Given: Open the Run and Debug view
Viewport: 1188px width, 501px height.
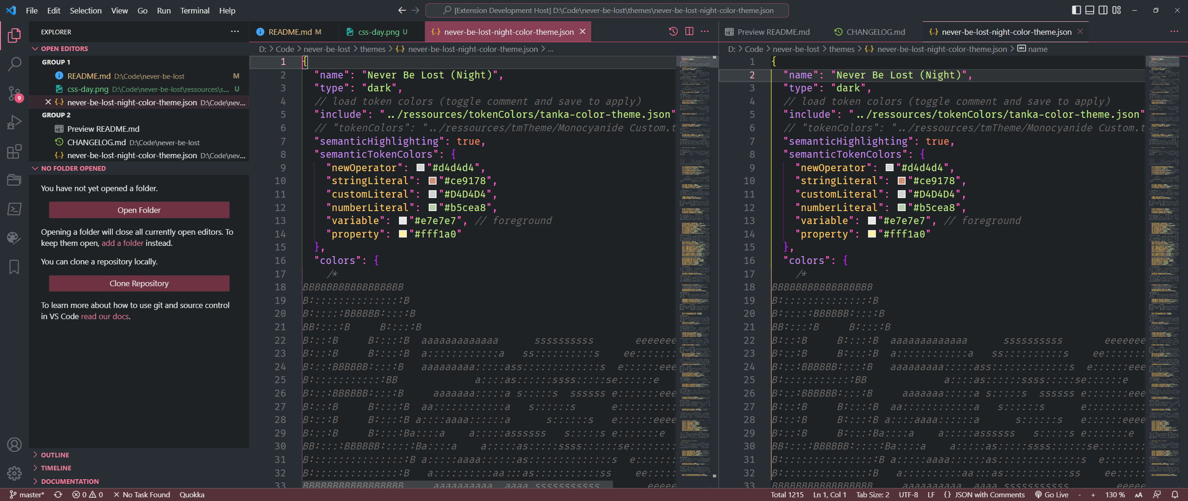Looking at the screenshot, I should (14, 122).
